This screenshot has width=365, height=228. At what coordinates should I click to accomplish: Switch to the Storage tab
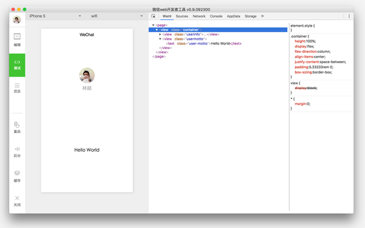[251, 16]
